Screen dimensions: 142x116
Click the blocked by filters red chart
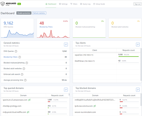tap(53, 34)
